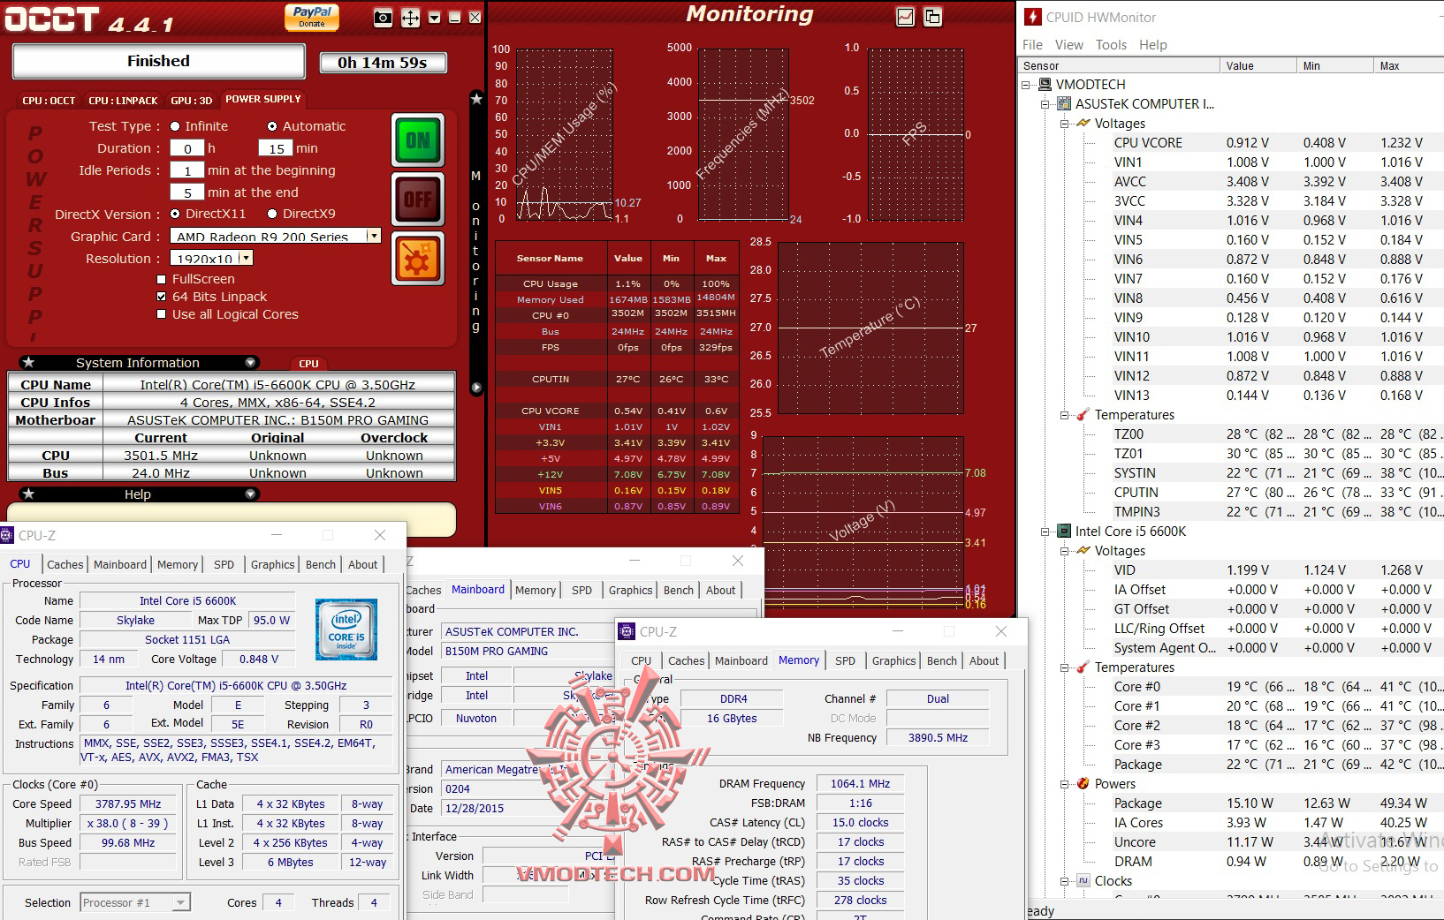
Task: Switch to the CPU:LINPACK test tab
Action: [123, 101]
